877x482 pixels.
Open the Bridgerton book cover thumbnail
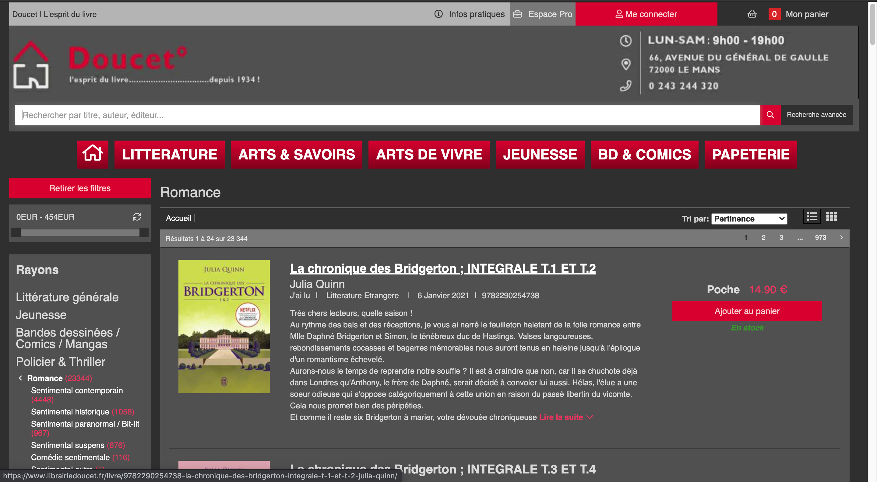coord(224,327)
